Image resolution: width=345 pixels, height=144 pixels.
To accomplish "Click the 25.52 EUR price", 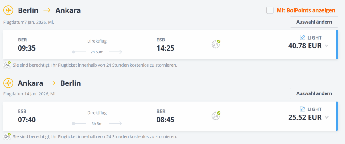I will 305,117.
